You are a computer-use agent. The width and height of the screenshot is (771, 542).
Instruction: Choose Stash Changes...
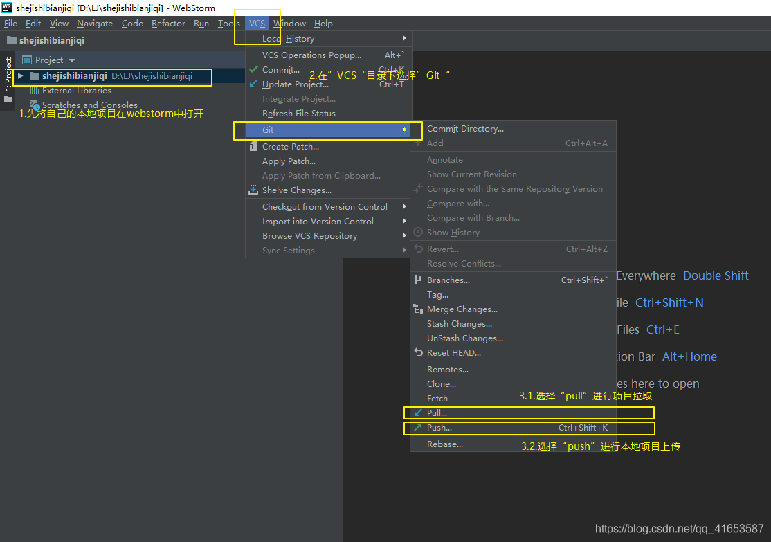[x=514, y=324]
